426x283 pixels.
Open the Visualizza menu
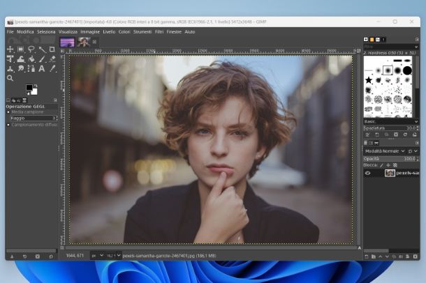coord(68,32)
